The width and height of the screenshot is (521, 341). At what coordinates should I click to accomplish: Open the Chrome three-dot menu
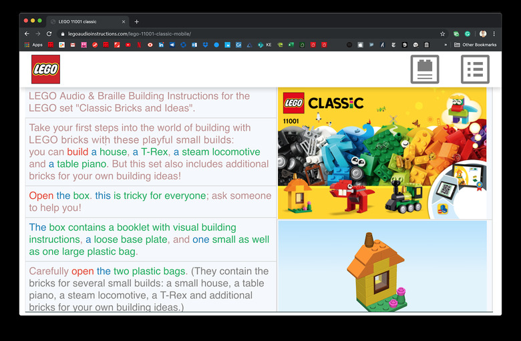tap(494, 34)
